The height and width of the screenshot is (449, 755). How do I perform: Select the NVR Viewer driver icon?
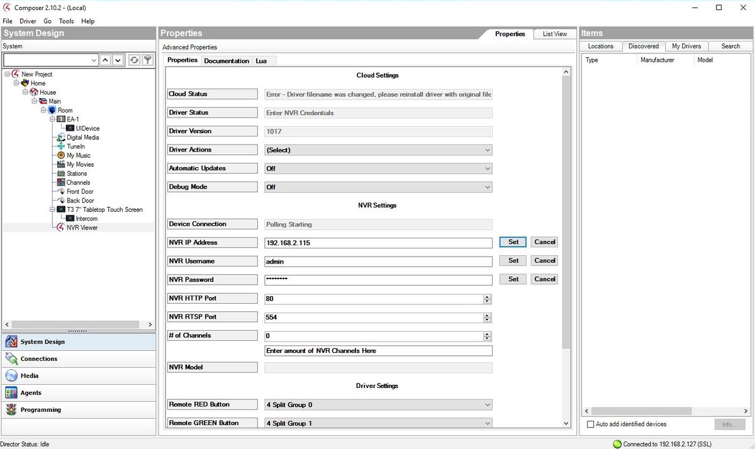60,228
